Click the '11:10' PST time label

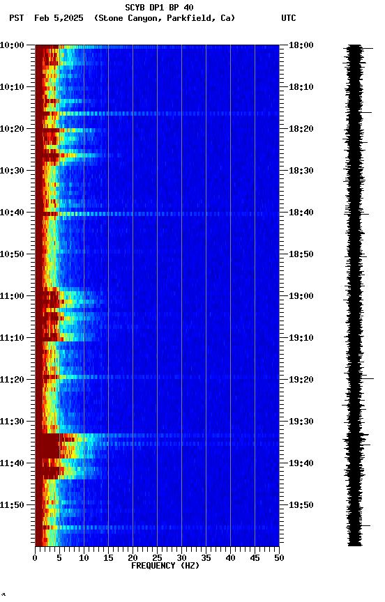coord(12,338)
